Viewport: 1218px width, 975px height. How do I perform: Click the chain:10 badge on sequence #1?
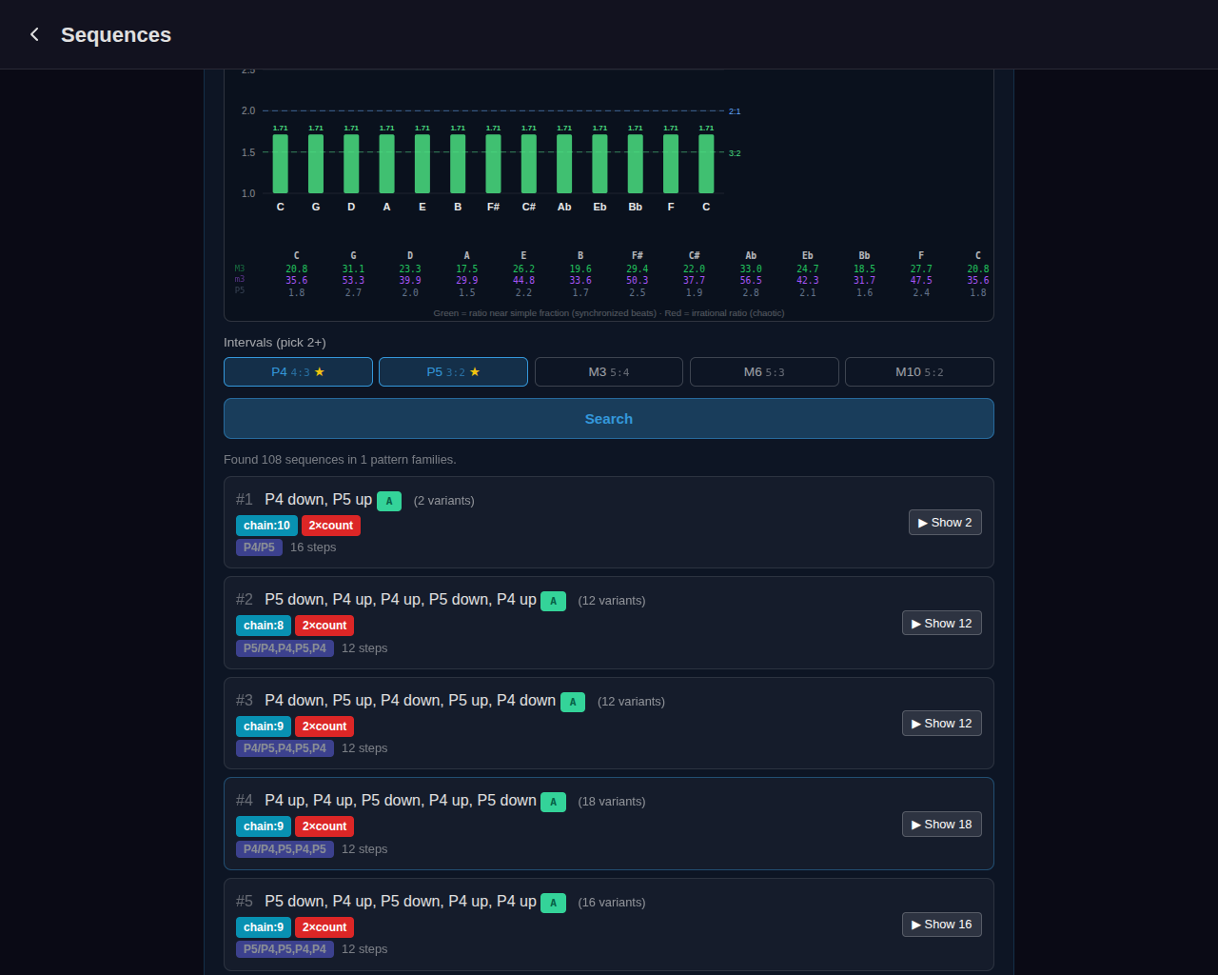pyautogui.click(x=266, y=525)
